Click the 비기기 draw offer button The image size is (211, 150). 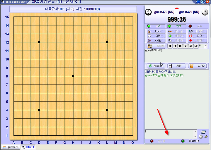198,31
